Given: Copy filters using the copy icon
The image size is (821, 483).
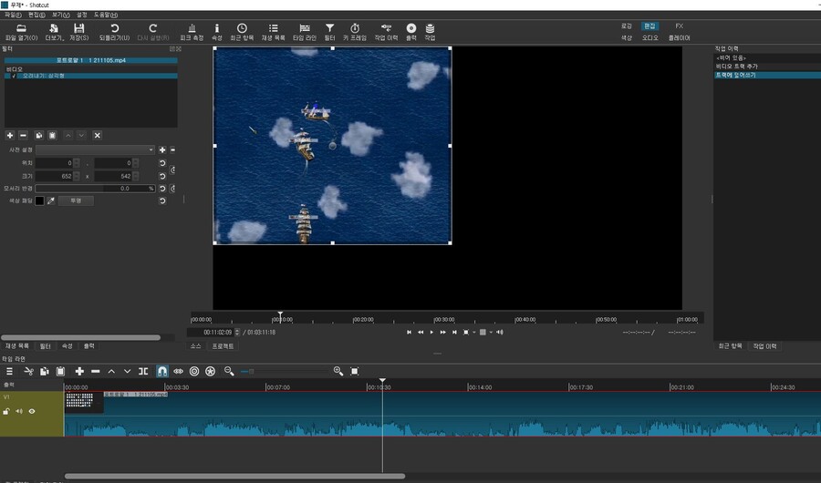Looking at the screenshot, I should (x=38, y=136).
